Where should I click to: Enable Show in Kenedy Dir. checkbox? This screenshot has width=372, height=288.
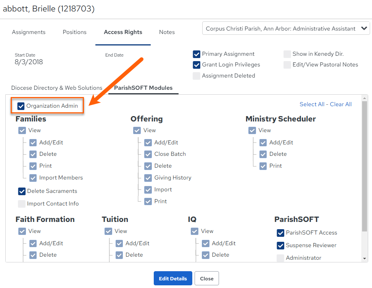[x=287, y=54]
